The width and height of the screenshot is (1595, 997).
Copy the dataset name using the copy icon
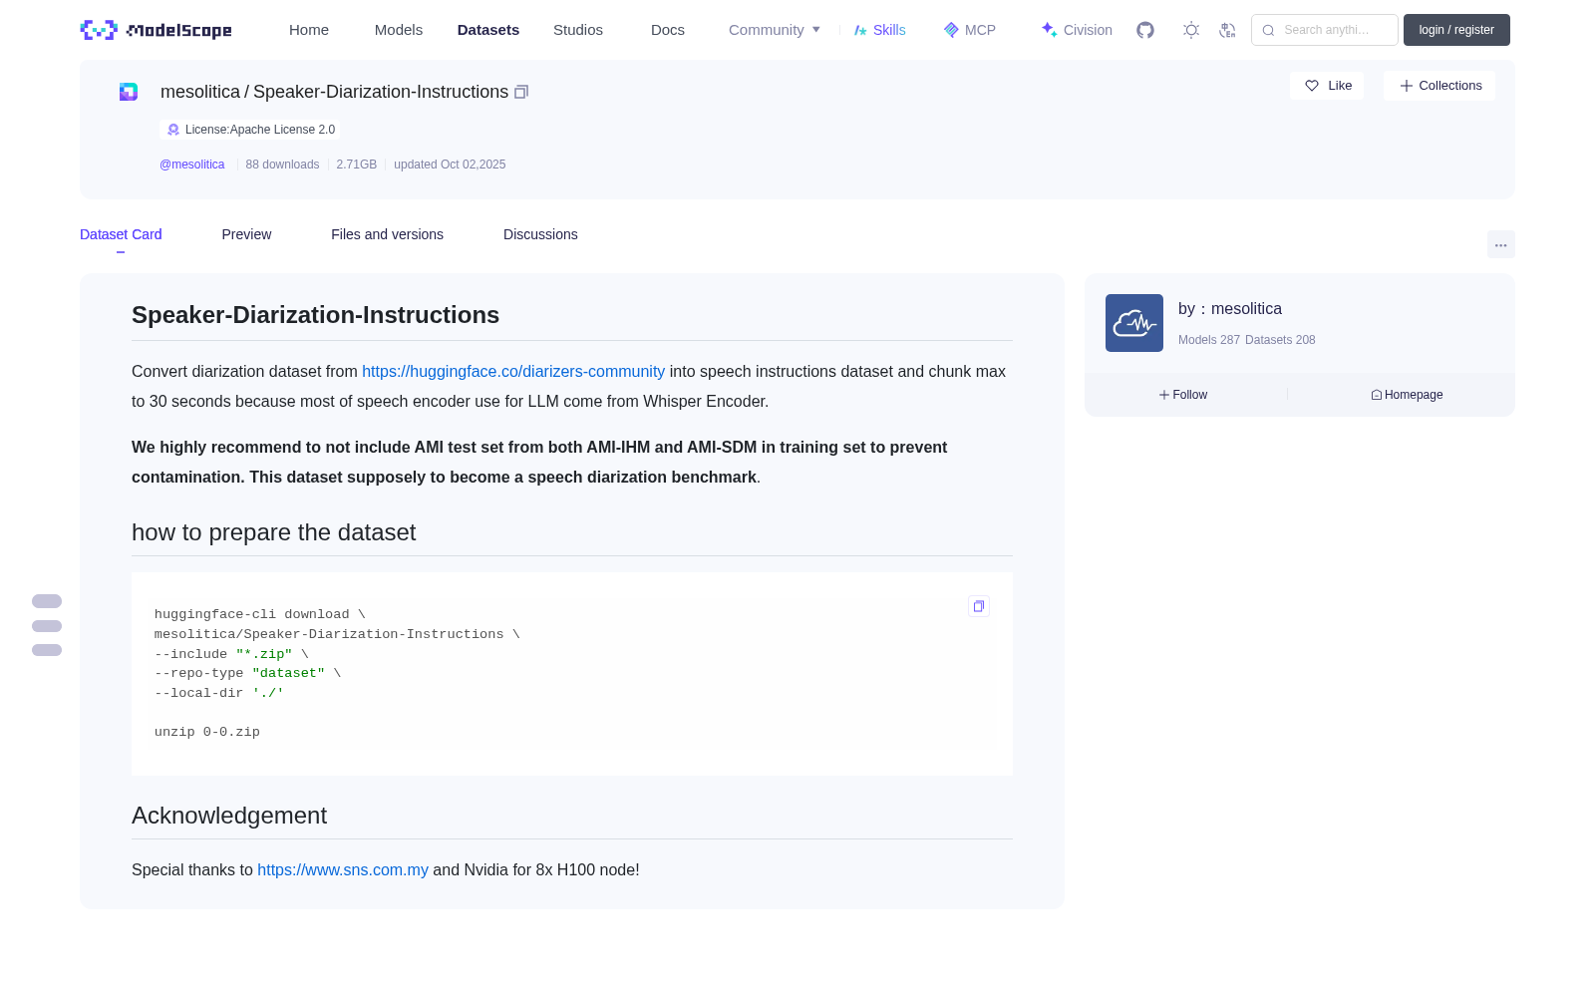[521, 92]
